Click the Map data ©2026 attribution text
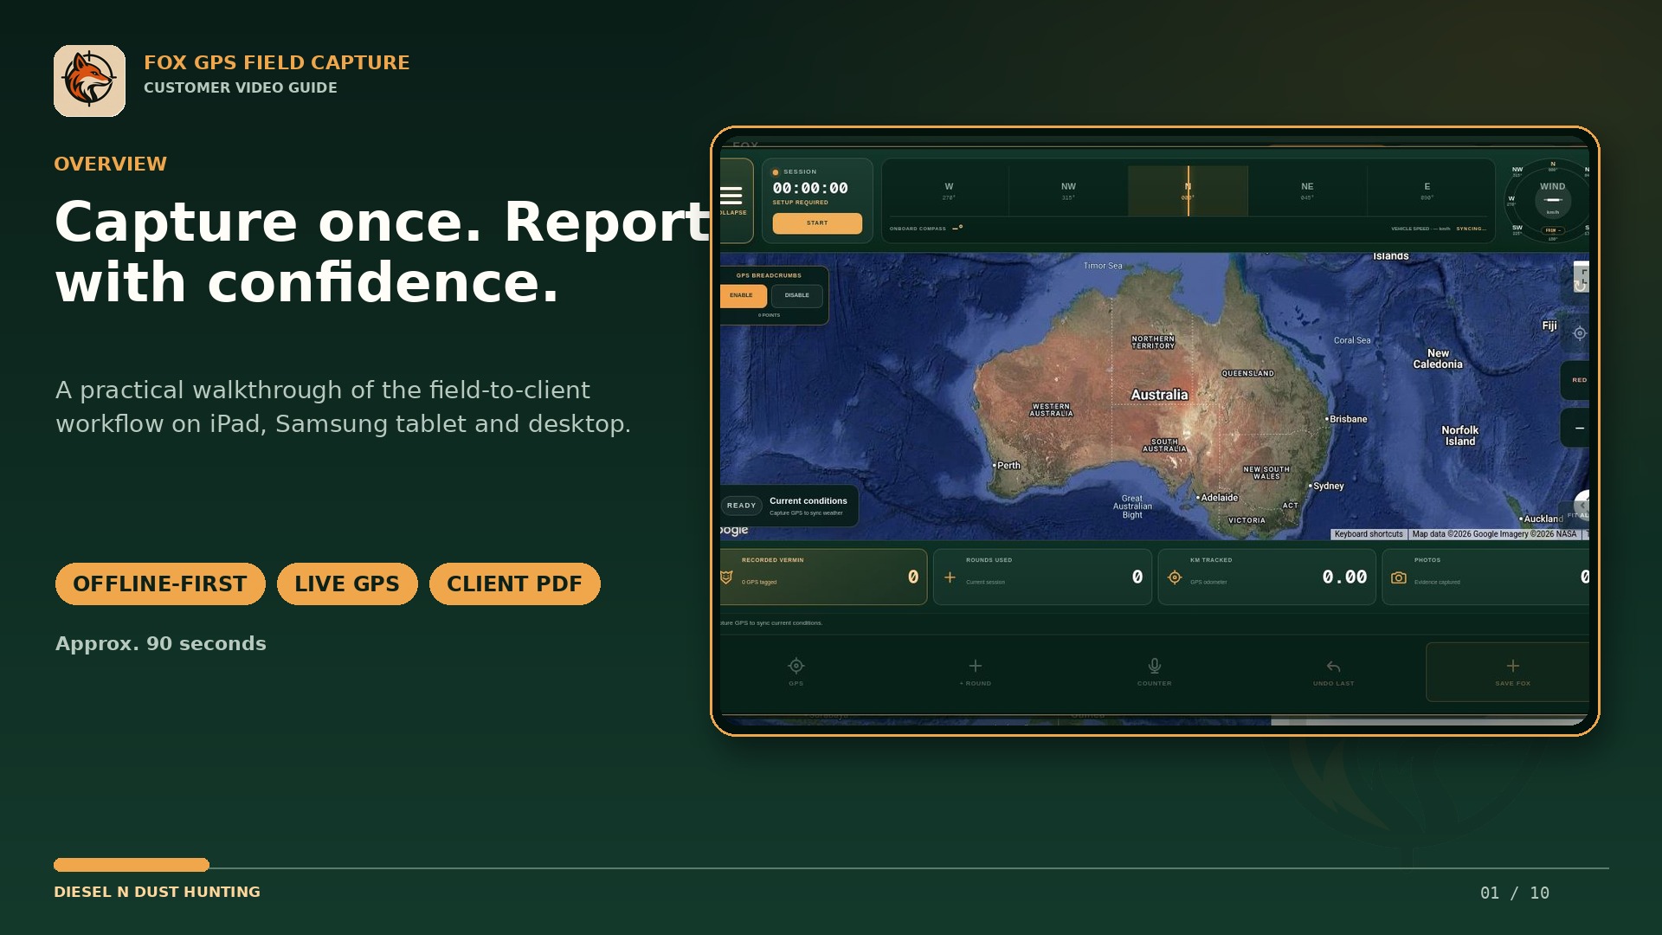 pyautogui.click(x=1494, y=534)
